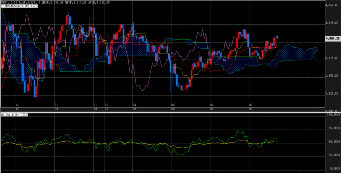Viewport: 341px width, 173px height.
Task: Select date marker 04 on time axis
Action: tap(134, 105)
